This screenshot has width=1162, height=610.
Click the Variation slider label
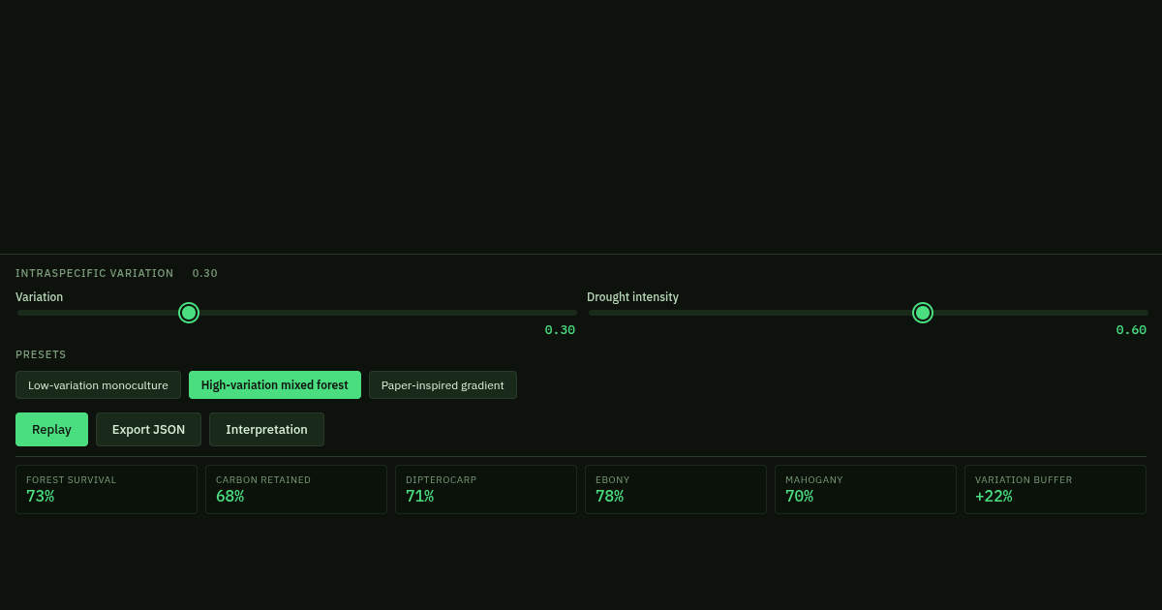click(39, 297)
